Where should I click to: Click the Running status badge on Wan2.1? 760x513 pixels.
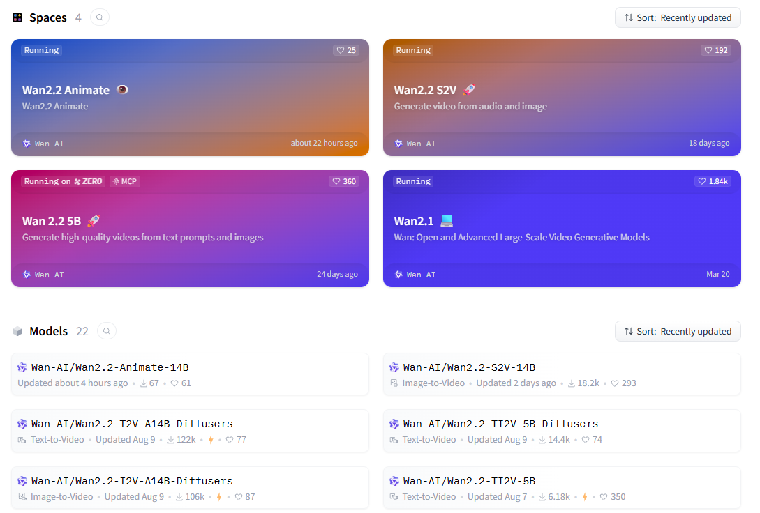pos(413,181)
